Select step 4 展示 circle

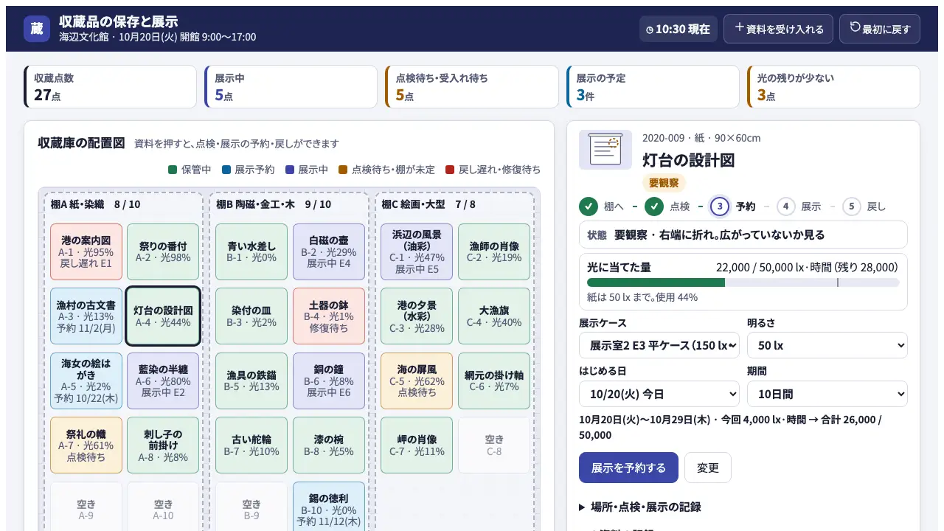(x=786, y=206)
